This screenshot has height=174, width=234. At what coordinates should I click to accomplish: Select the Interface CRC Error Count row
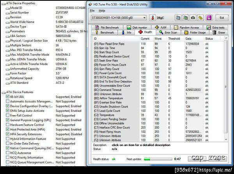(158, 127)
